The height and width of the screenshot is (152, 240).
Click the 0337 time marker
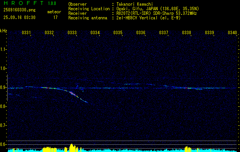pyautogui.click(x=164, y=32)
